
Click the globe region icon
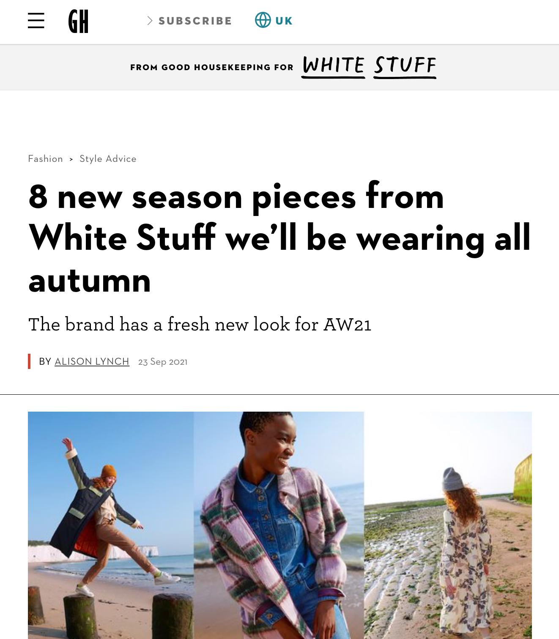click(x=263, y=20)
